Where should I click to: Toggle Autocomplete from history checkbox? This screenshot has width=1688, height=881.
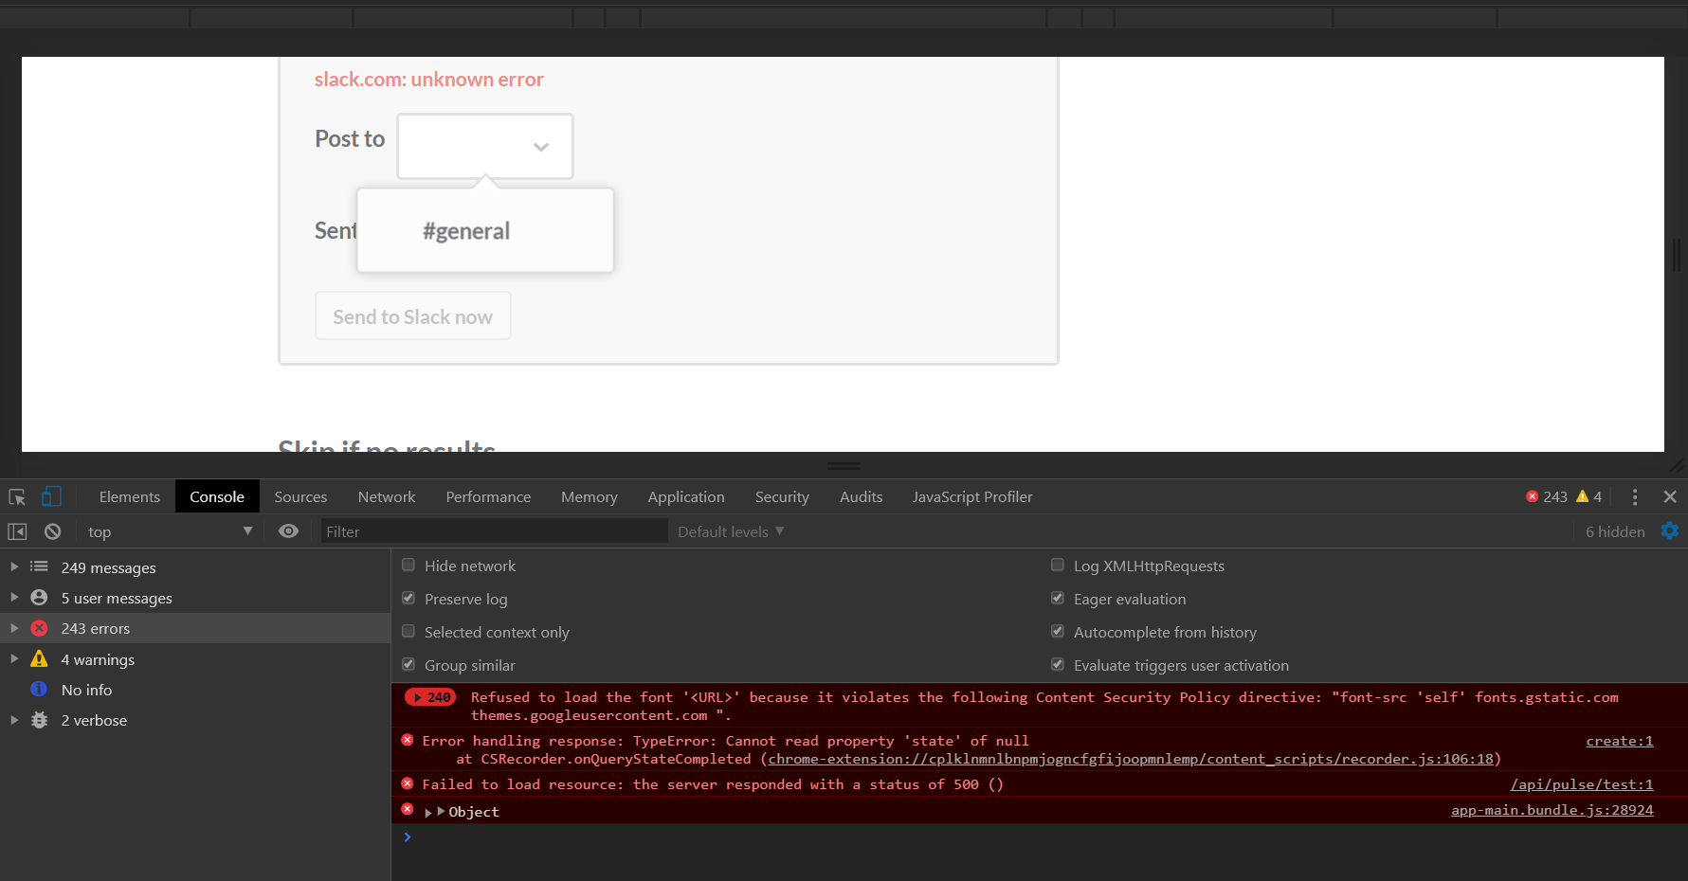point(1058,631)
